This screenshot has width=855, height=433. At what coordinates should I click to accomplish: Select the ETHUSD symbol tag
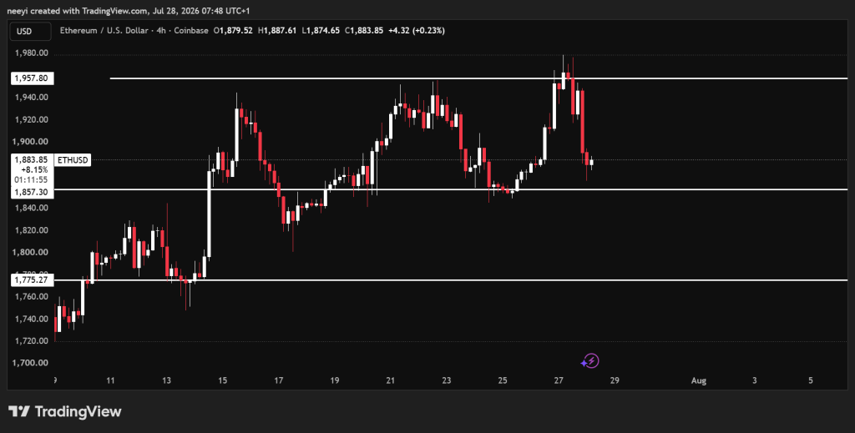coord(72,160)
